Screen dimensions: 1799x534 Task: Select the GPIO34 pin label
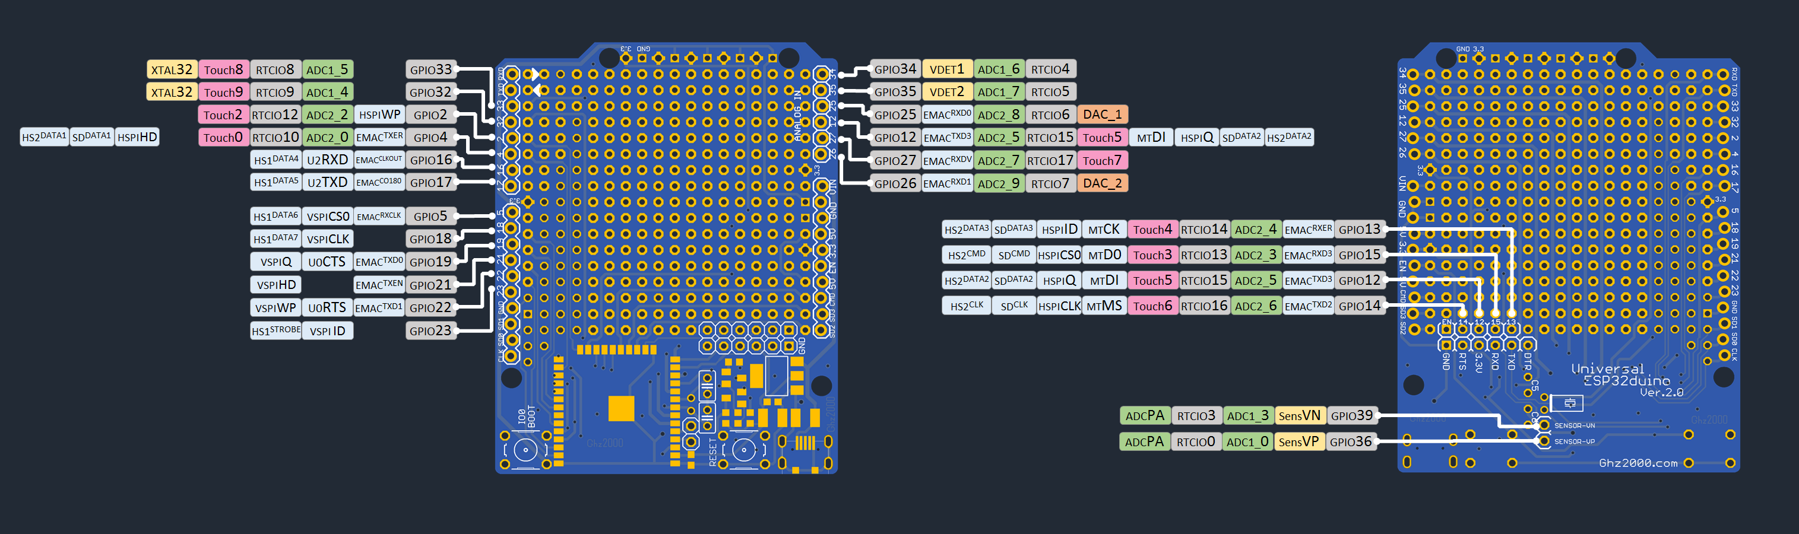pos(895,69)
